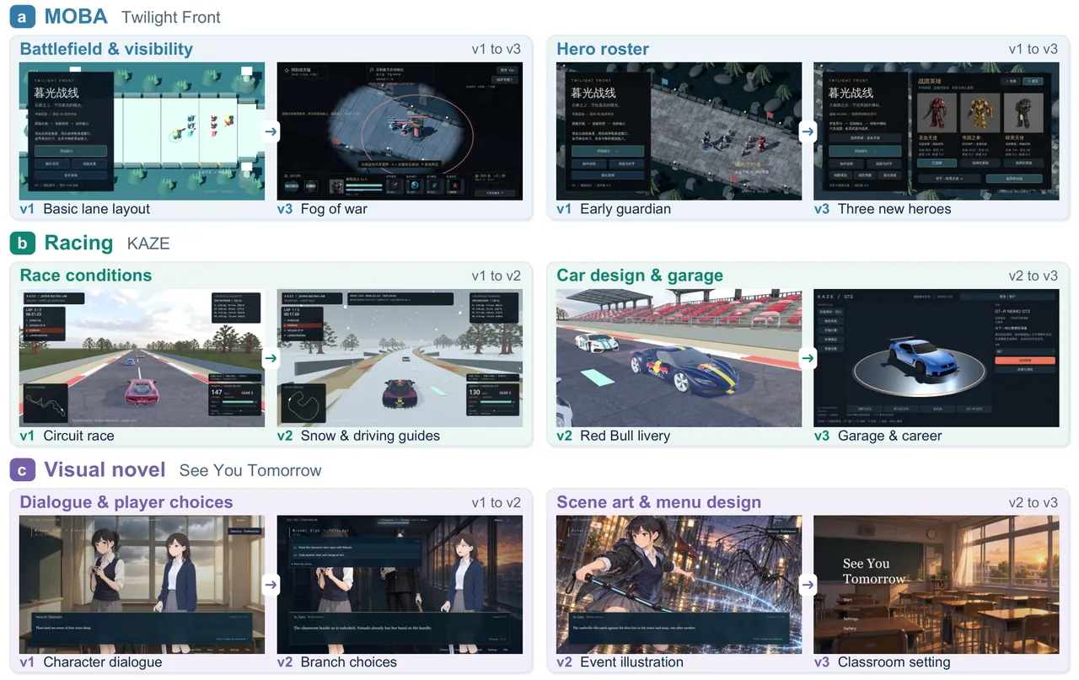Click the "KAZE" subtitle beside Racing
Image resolution: width=1079 pixels, height=680 pixels.
coord(148,244)
